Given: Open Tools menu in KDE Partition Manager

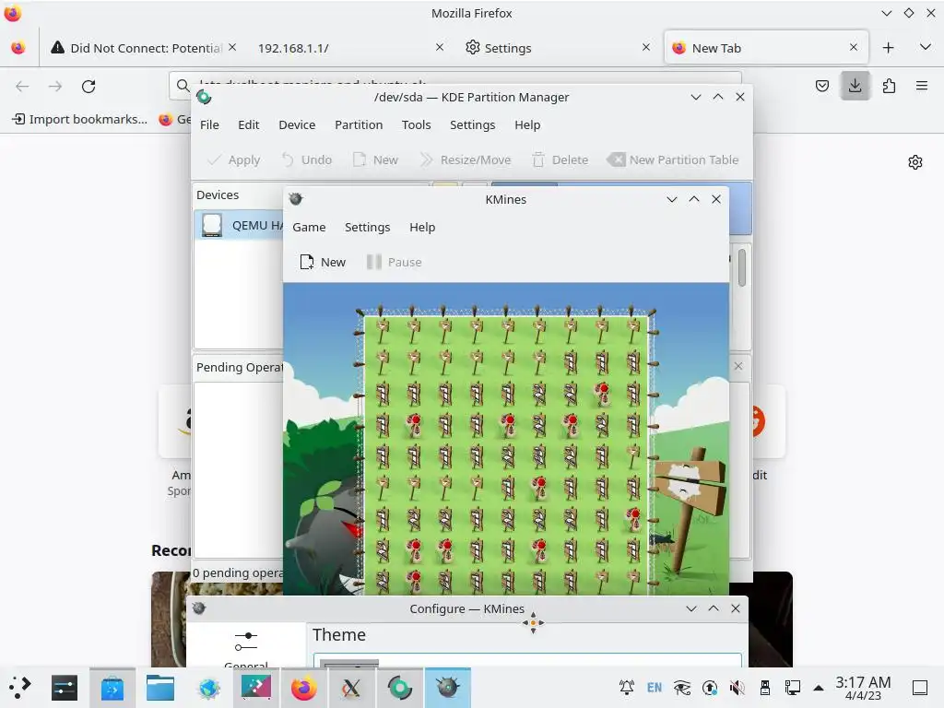Looking at the screenshot, I should coord(416,124).
